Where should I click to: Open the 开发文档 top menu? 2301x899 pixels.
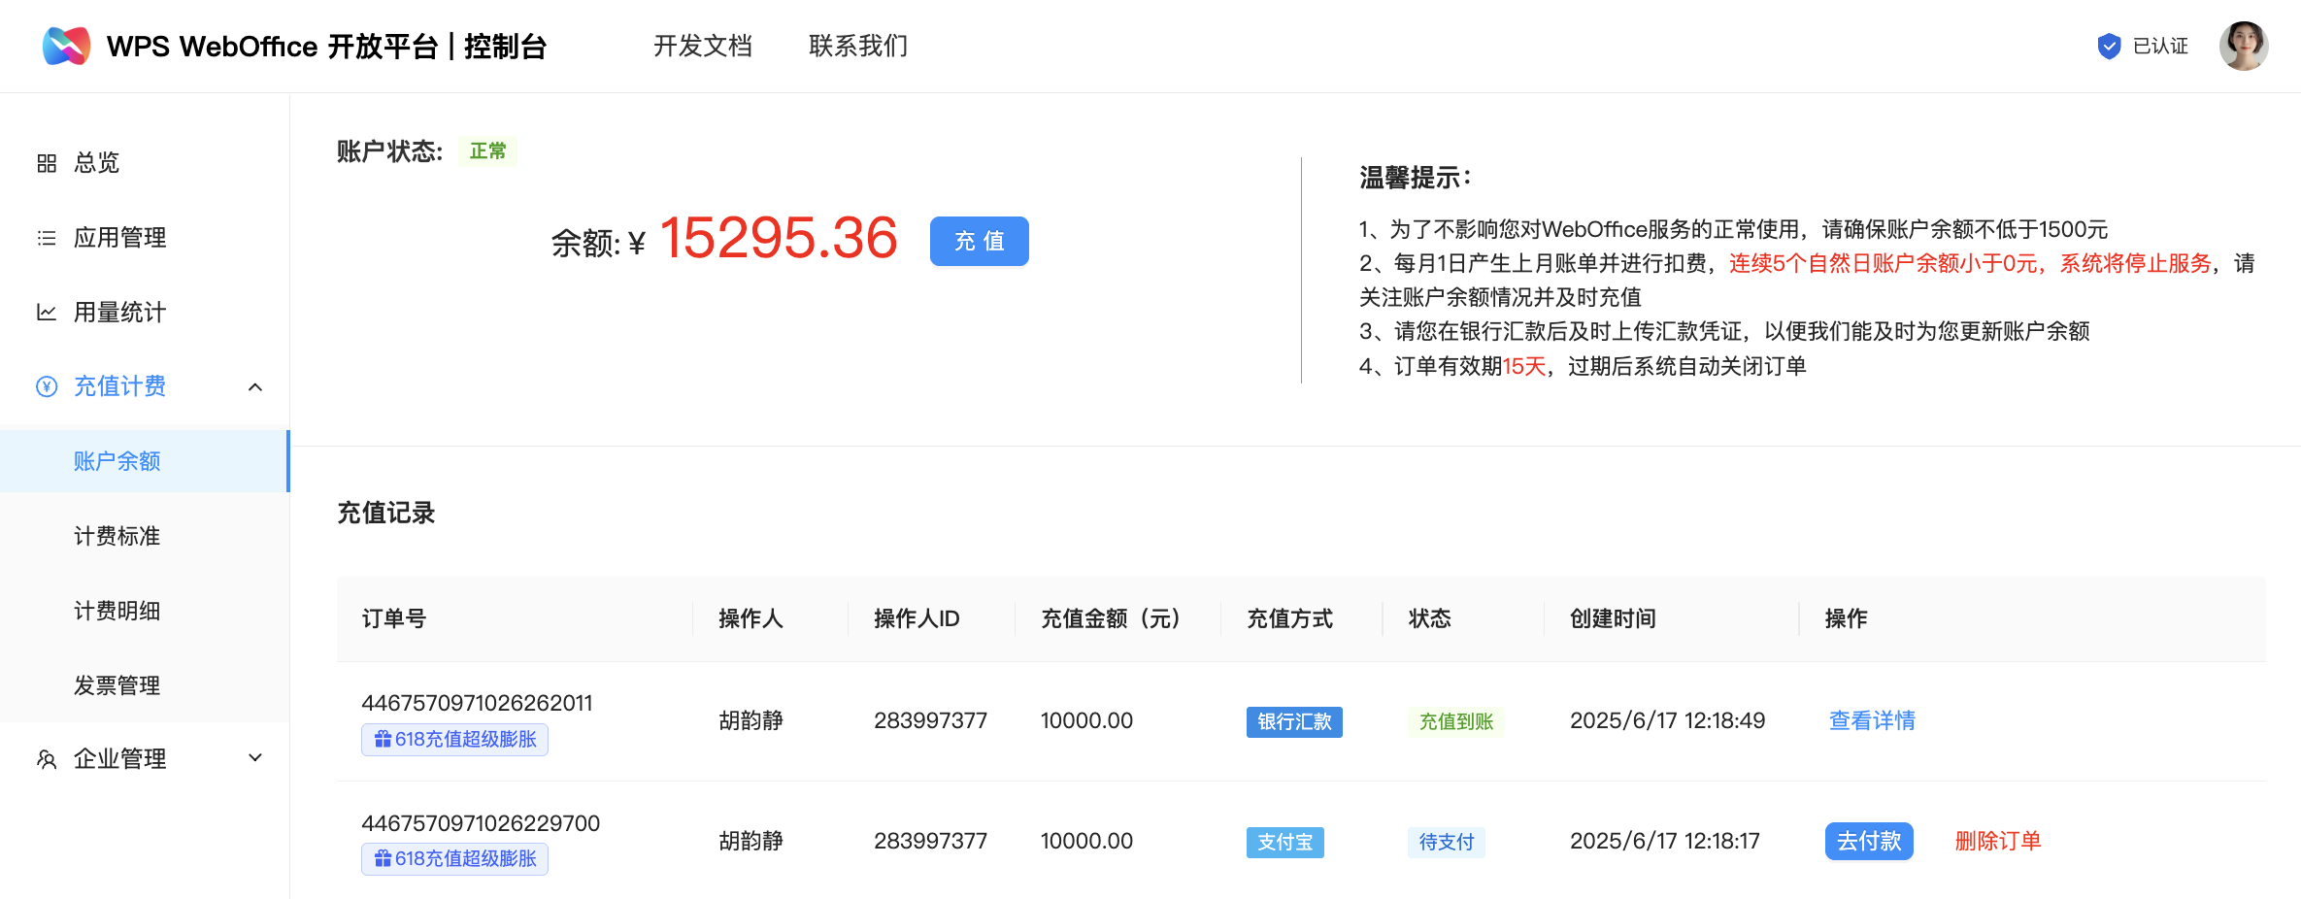coord(702,46)
